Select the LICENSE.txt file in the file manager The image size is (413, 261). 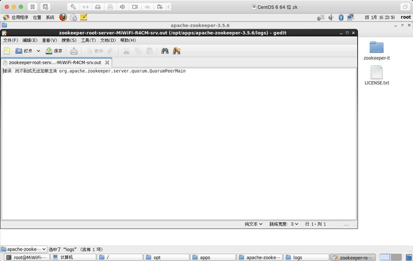click(x=377, y=75)
